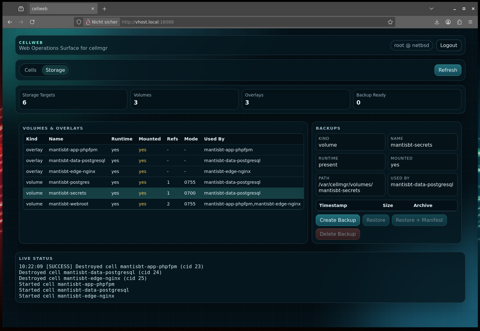
Task: Open the hamburger application menu
Action: click(x=470, y=22)
